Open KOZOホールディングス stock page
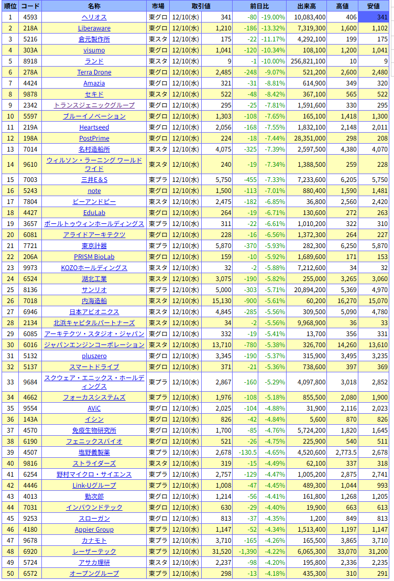Viewport: 394px width, 581px height. (x=94, y=268)
